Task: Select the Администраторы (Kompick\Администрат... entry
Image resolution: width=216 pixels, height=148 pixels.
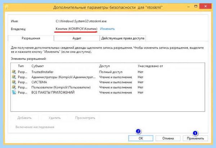Action: tap(108, 77)
